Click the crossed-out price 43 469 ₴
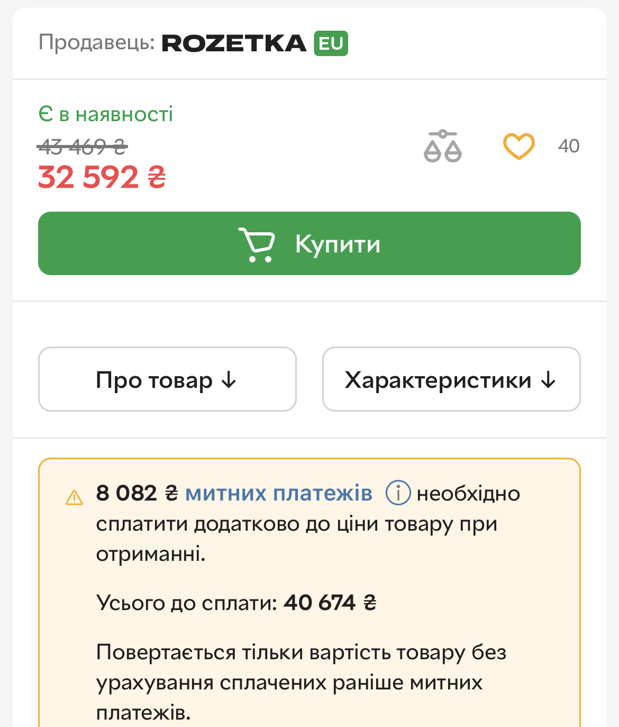 [x=83, y=147]
